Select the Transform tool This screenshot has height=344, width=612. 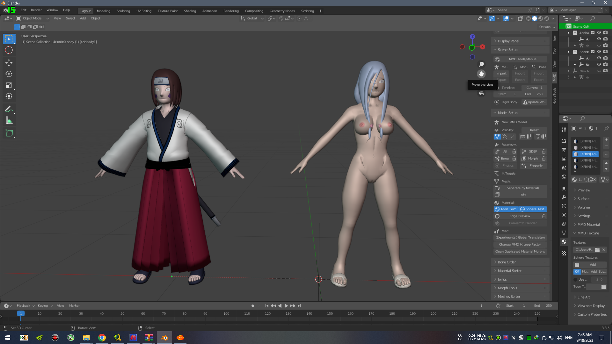[9, 96]
